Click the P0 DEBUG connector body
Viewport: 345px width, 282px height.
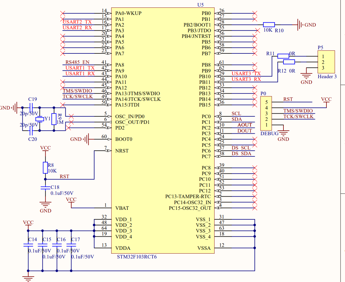coord(266,113)
